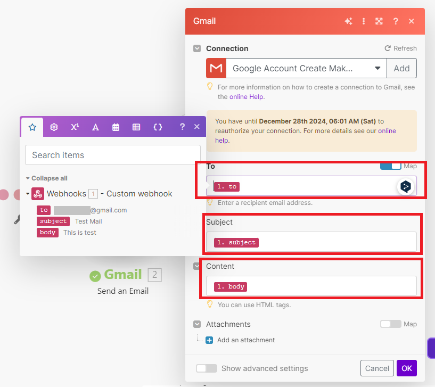Confirm with the OK button

407,368
